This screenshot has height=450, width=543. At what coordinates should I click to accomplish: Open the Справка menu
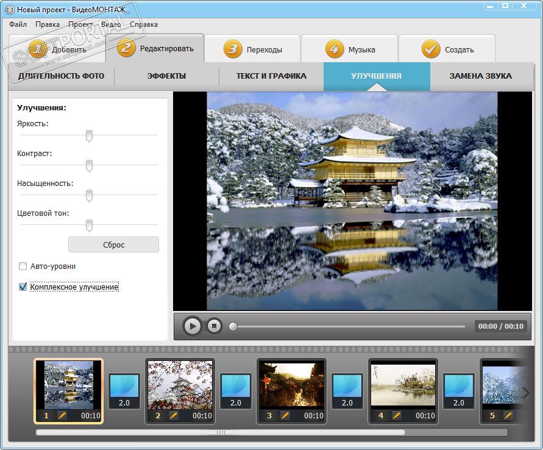tap(144, 24)
